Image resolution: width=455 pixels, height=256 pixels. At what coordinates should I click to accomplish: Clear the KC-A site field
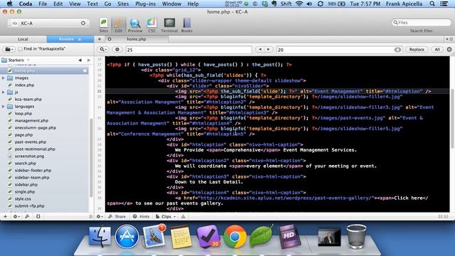pyautogui.click(x=83, y=23)
